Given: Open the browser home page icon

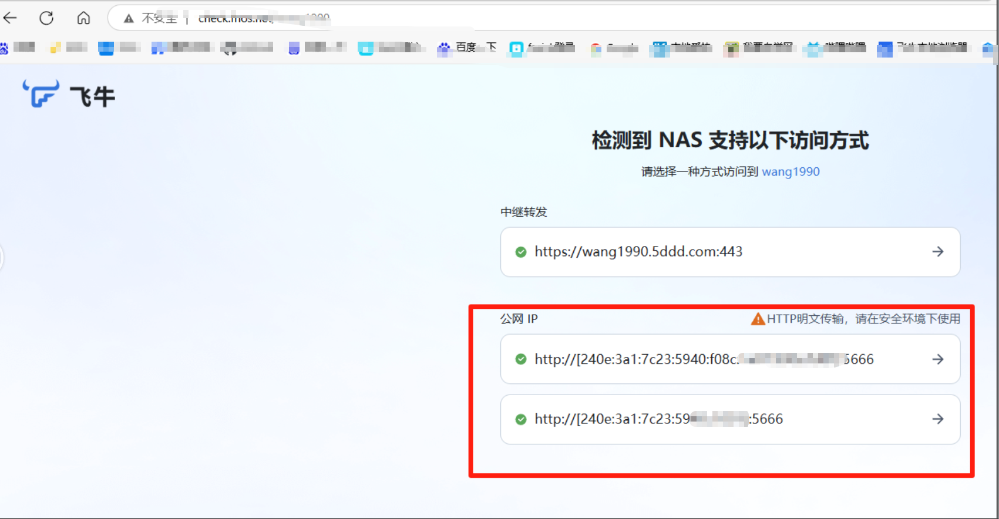Looking at the screenshot, I should tap(83, 18).
